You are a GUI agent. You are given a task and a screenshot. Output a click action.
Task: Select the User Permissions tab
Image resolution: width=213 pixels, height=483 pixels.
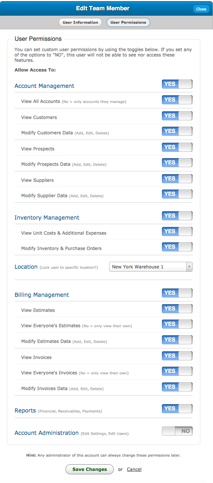(128, 22)
